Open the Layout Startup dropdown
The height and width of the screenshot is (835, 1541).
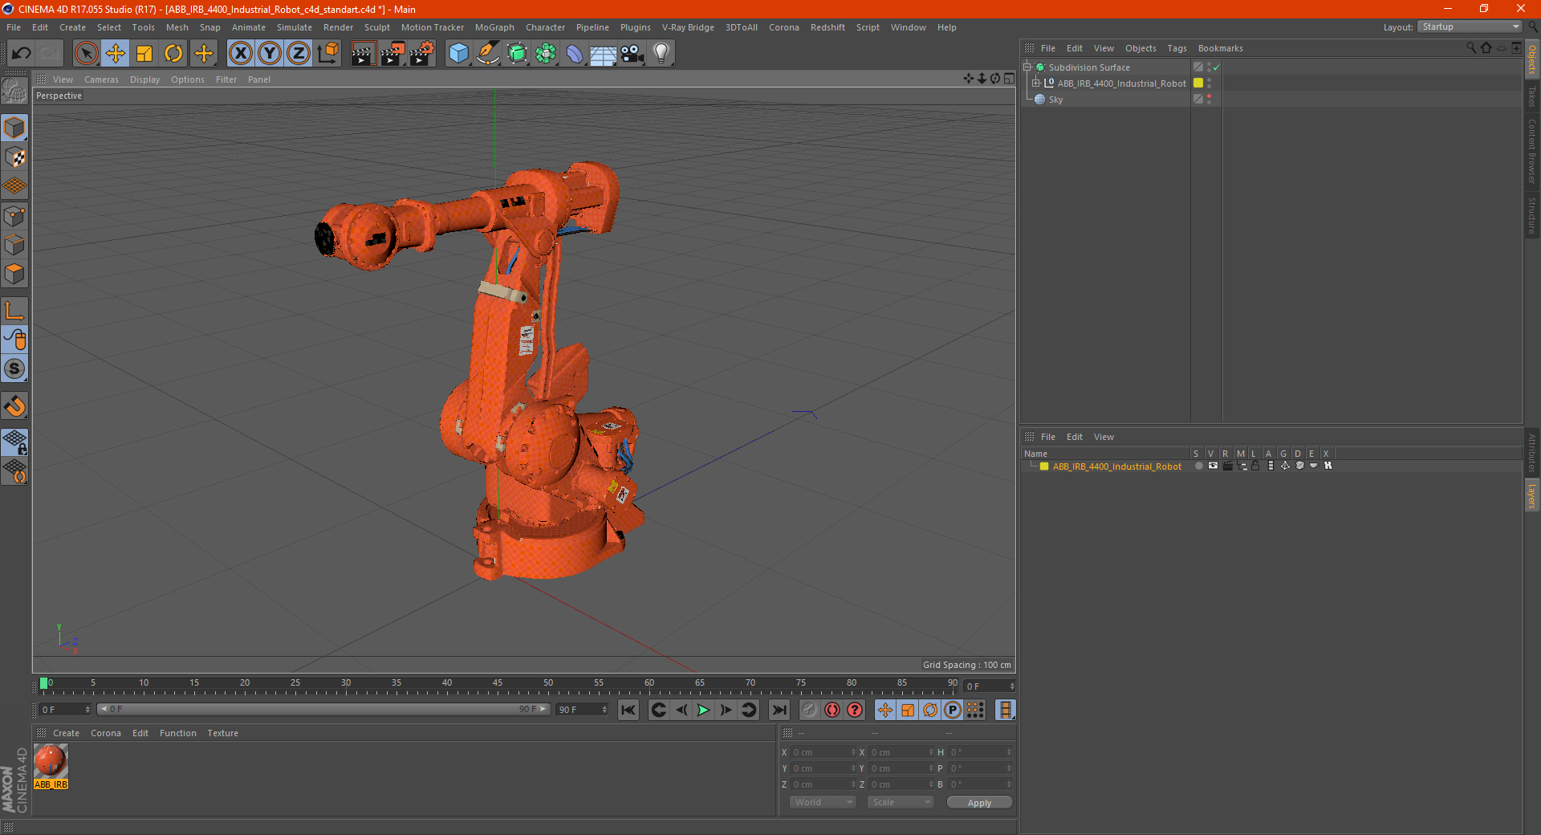1470,26
